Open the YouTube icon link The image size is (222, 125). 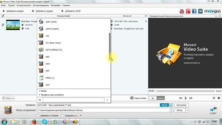182,11
